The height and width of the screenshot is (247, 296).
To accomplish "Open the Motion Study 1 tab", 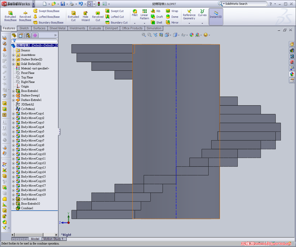I will click(54, 239).
